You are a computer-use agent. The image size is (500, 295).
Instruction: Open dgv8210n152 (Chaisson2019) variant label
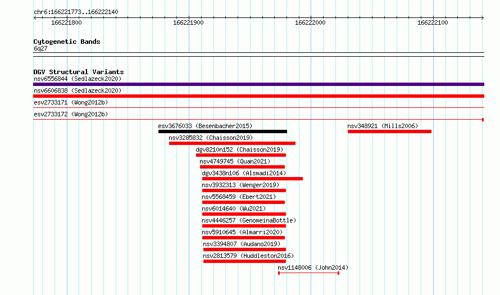tap(239, 149)
